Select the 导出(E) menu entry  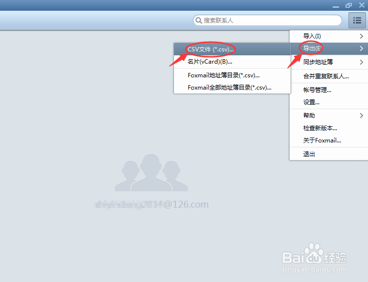coord(329,48)
